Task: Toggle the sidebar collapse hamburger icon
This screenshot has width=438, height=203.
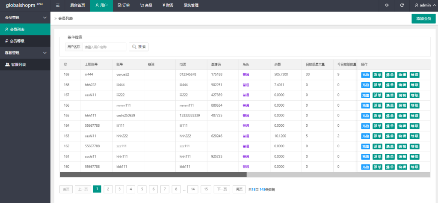Action: (x=58, y=6)
